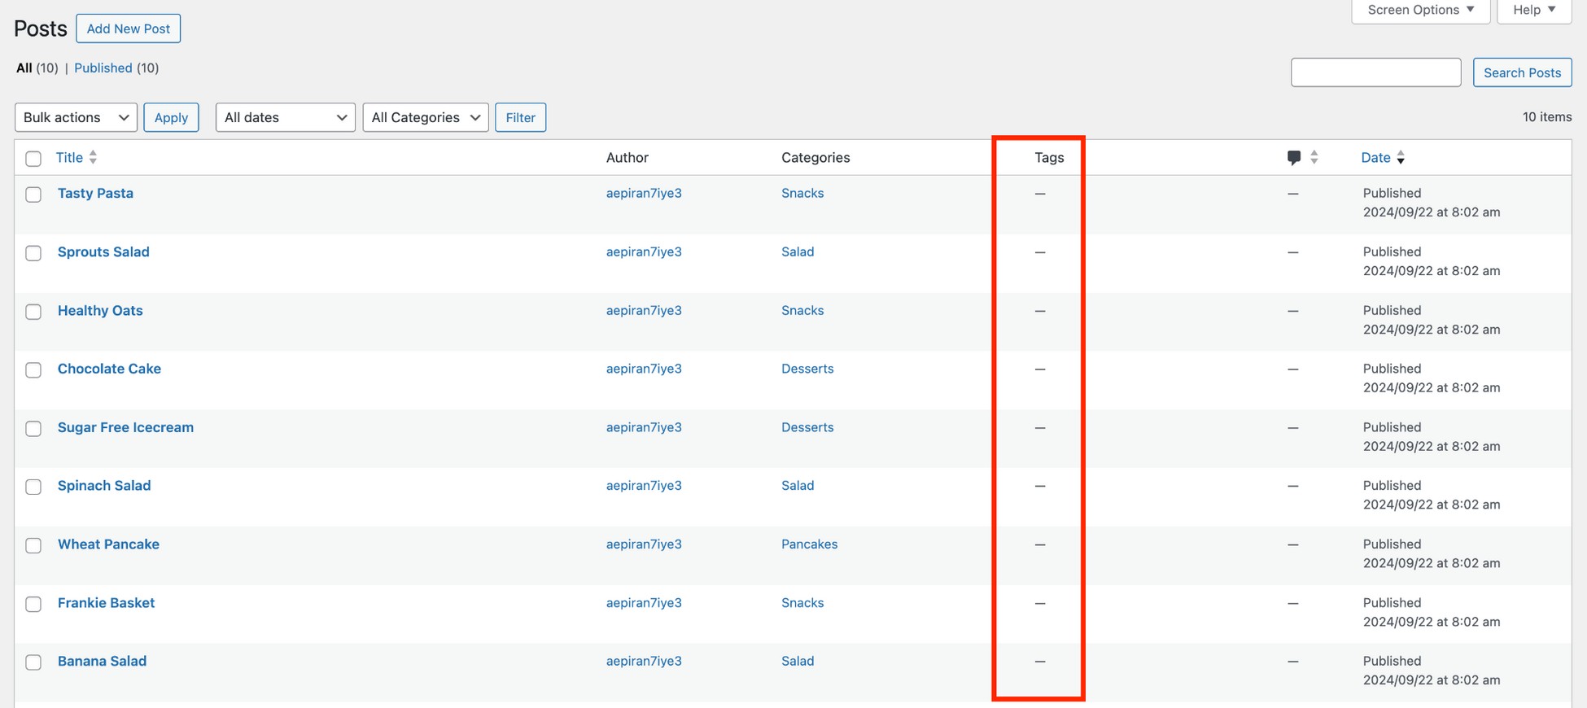Open the Spinach Salad post
Image resolution: width=1587 pixels, height=708 pixels.
tap(104, 485)
